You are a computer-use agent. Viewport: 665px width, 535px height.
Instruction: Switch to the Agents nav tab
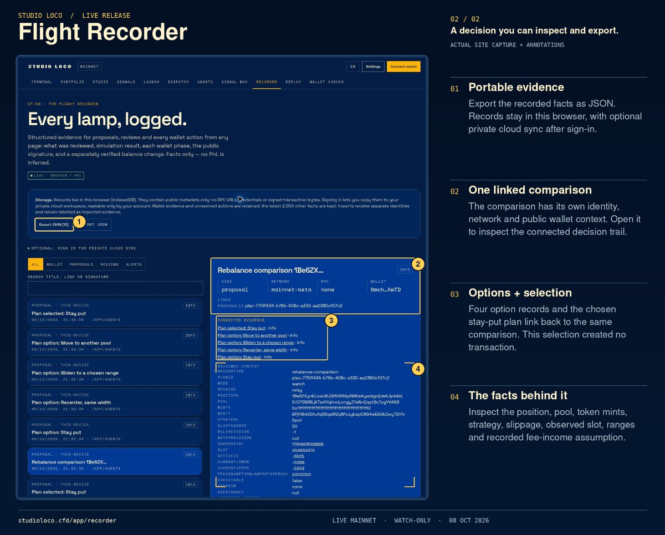coord(205,82)
